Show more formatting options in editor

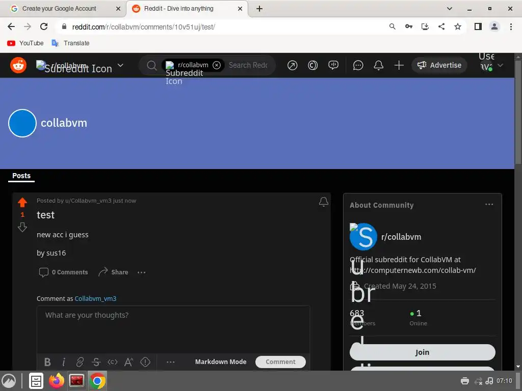170,362
